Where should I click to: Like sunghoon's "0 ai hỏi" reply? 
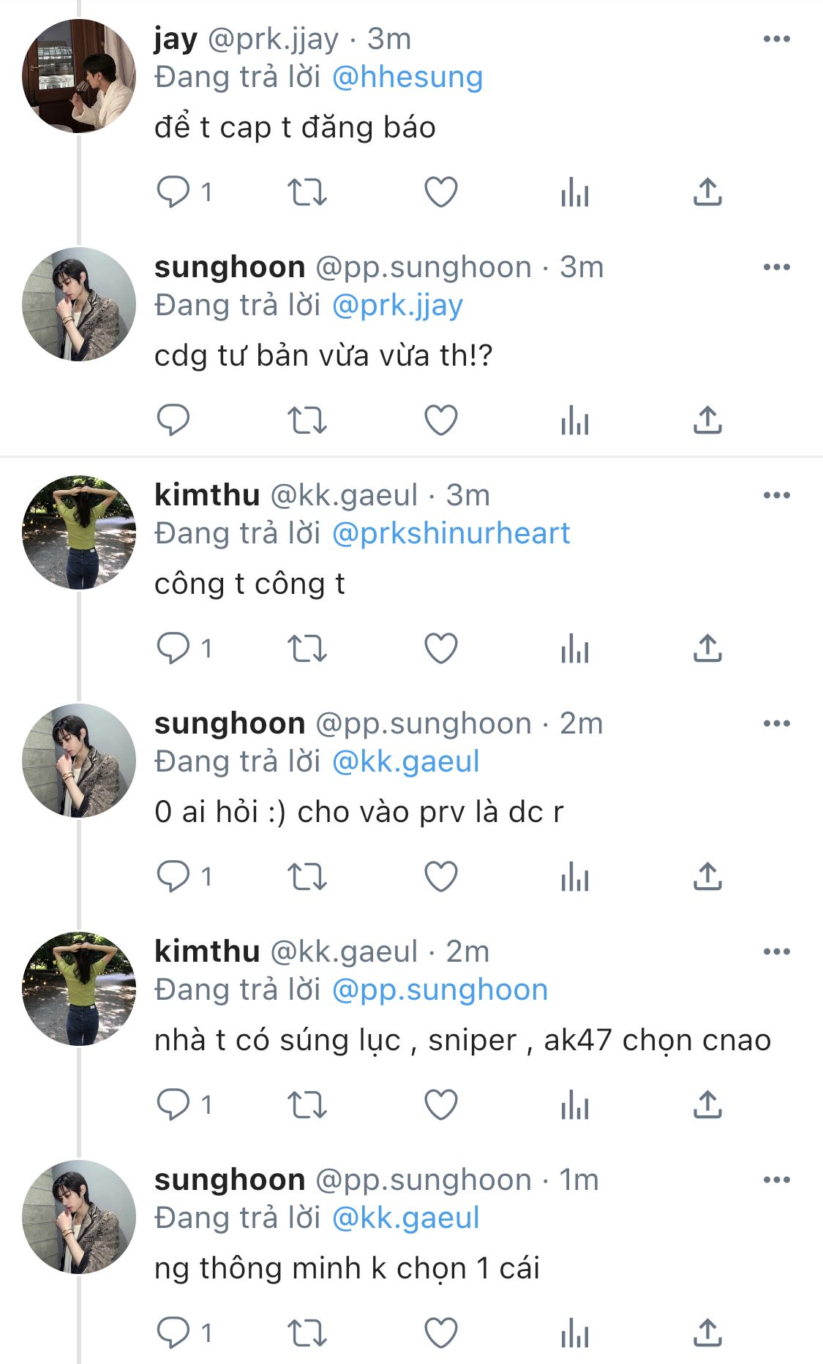[x=441, y=877]
